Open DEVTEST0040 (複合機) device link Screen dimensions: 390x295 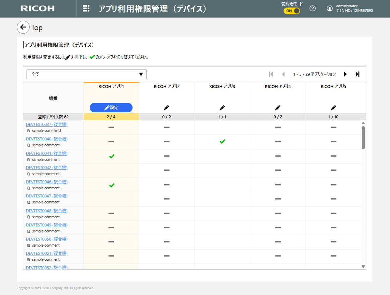tap(47, 139)
